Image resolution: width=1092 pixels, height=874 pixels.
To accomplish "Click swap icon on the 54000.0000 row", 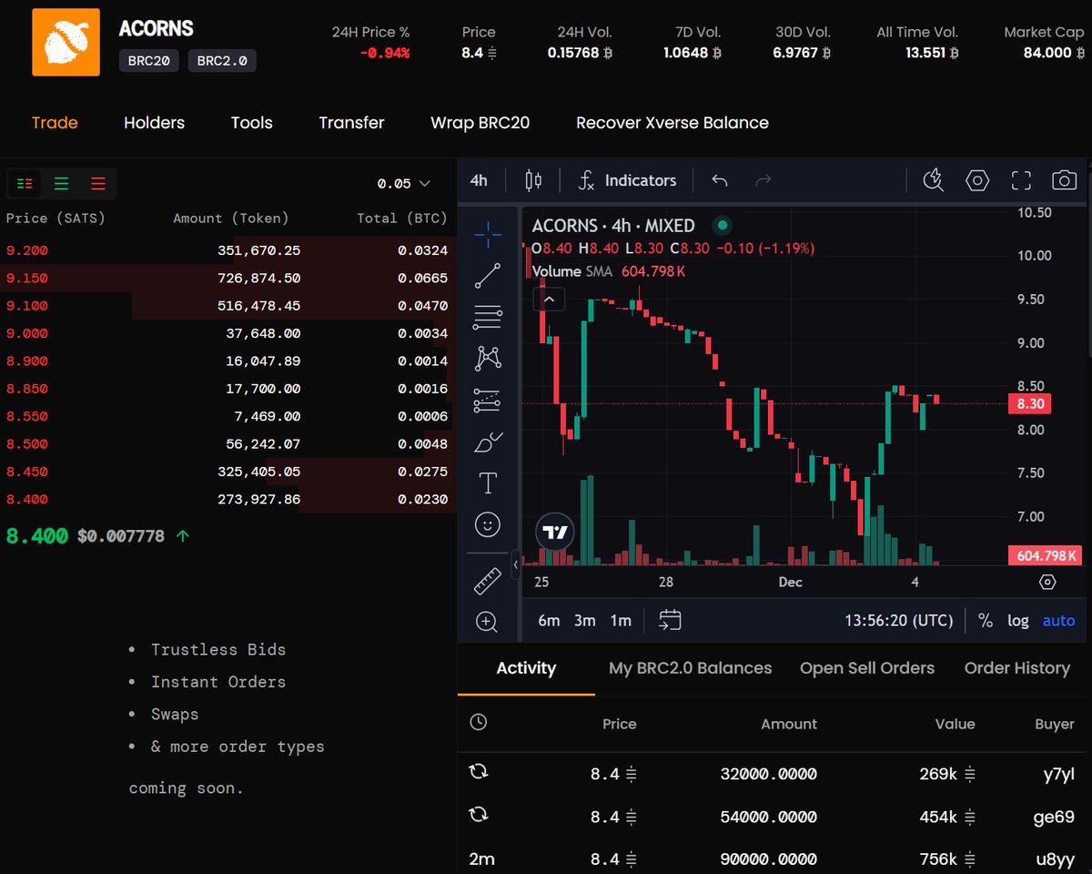I will point(479,814).
